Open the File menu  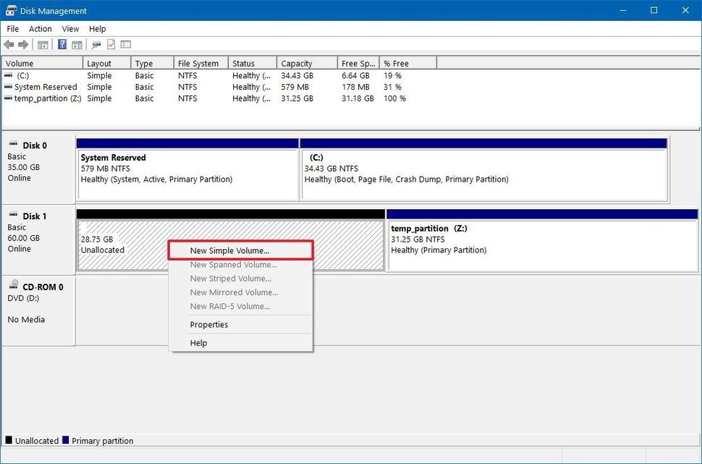[x=12, y=29]
